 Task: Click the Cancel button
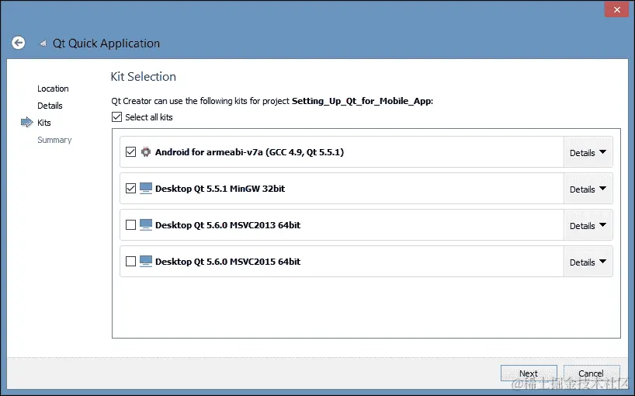[x=592, y=373]
